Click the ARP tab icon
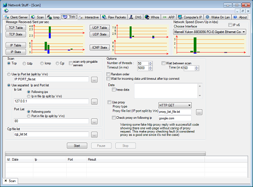Image resolution: width=253 pixels, height=187 pixels. [164, 17]
